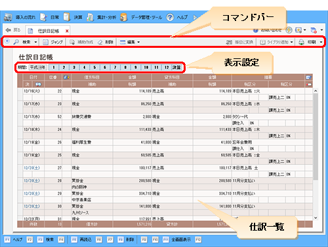Viewport: 328px width, 247px height.
Task: Expand the 編集 dropdown
Action: tap(130, 42)
